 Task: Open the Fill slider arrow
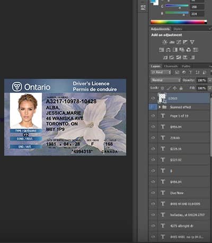[210, 88]
